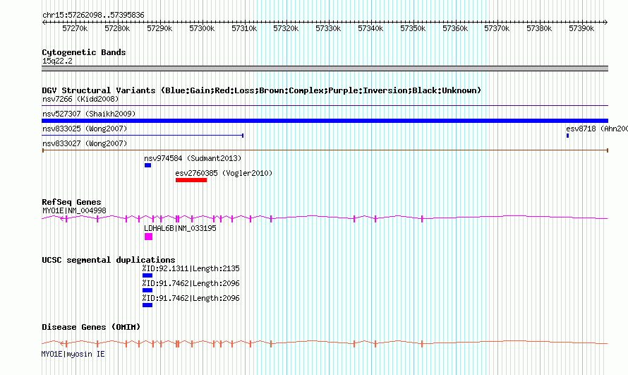Screen dimensions: 628x375
Task: Click the 57310k ruler tick label
Action: pyautogui.click(x=244, y=29)
